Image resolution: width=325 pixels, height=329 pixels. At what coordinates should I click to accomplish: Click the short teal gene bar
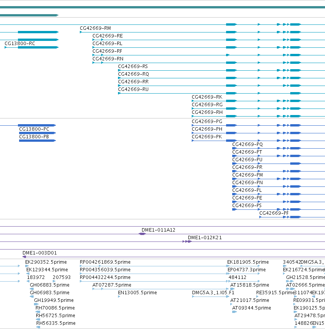(29, 15)
